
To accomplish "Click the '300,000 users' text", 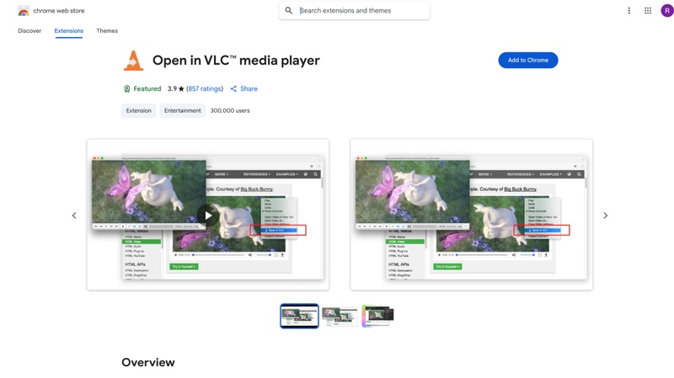I will pos(230,111).
